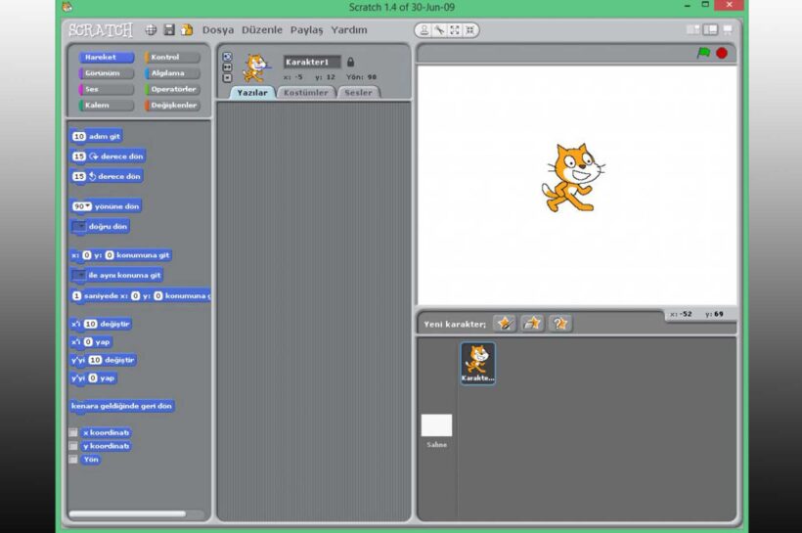Open dropdown in ile aynı konuma git block
This screenshot has height=533, width=802.
(x=78, y=275)
